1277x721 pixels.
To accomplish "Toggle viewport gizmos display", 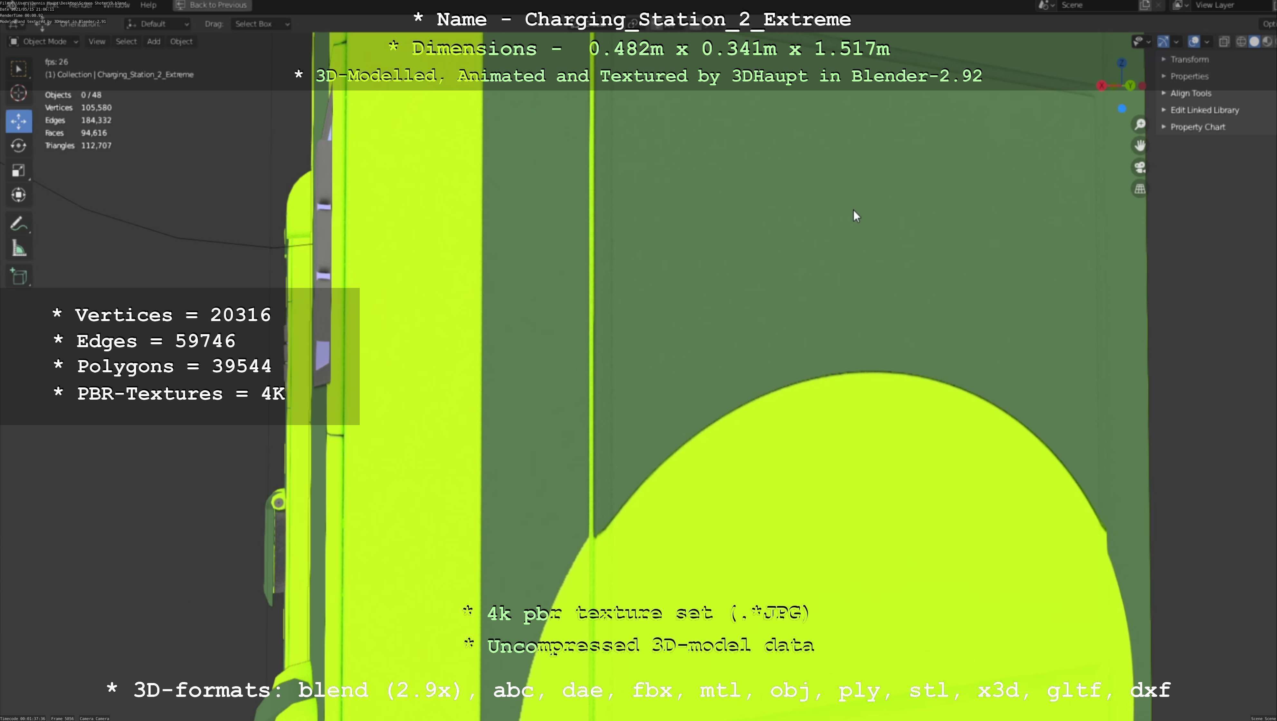I will [1163, 42].
